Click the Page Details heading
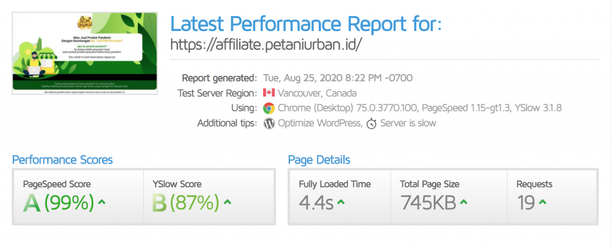Image resolution: width=611 pixels, height=247 pixels. (x=319, y=160)
